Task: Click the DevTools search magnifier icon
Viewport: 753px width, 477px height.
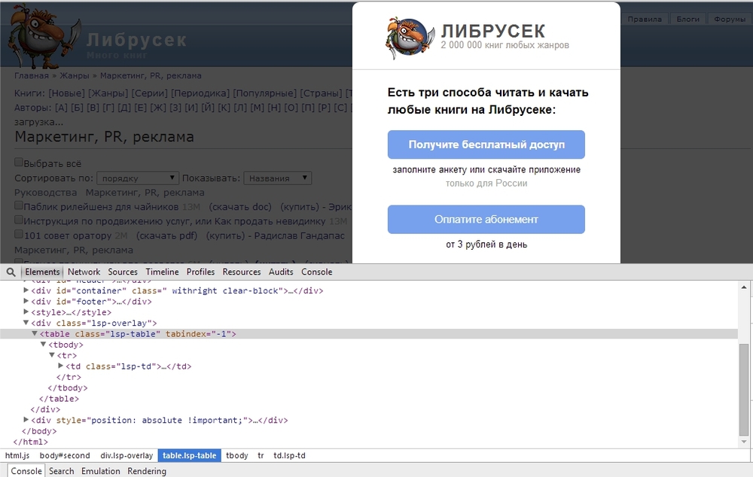Action: click(11, 272)
